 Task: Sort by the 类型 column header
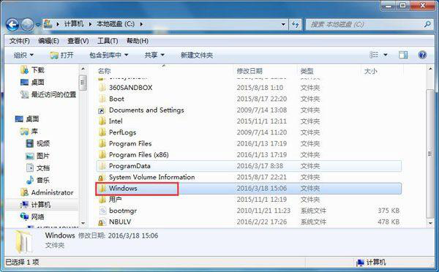click(307, 71)
